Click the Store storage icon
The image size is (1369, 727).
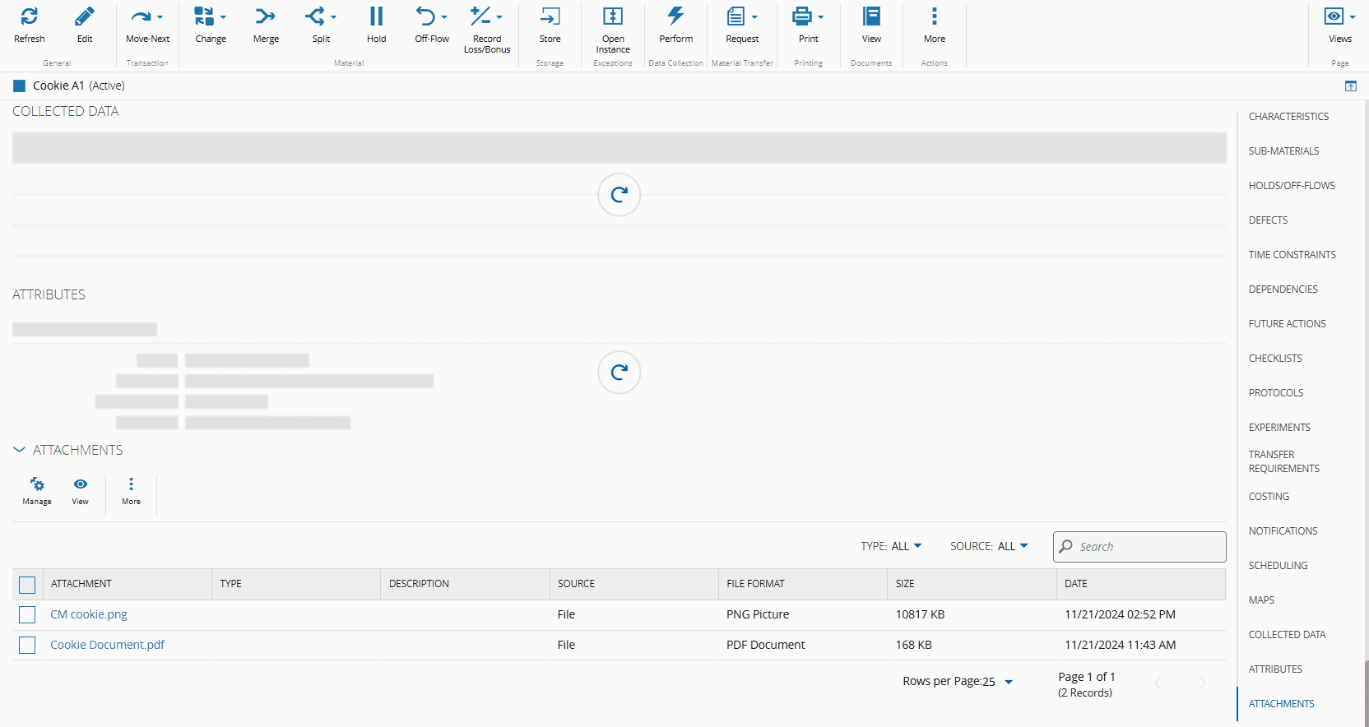(x=550, y=17)
